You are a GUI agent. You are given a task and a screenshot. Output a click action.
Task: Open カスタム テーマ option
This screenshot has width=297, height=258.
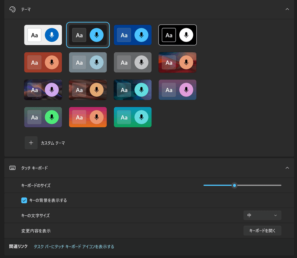pyautogui.click(x=53, y=143)
